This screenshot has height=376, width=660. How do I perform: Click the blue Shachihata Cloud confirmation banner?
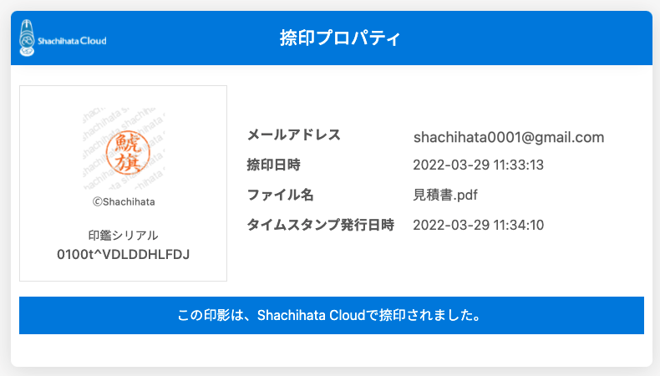[x=332, y=315]
